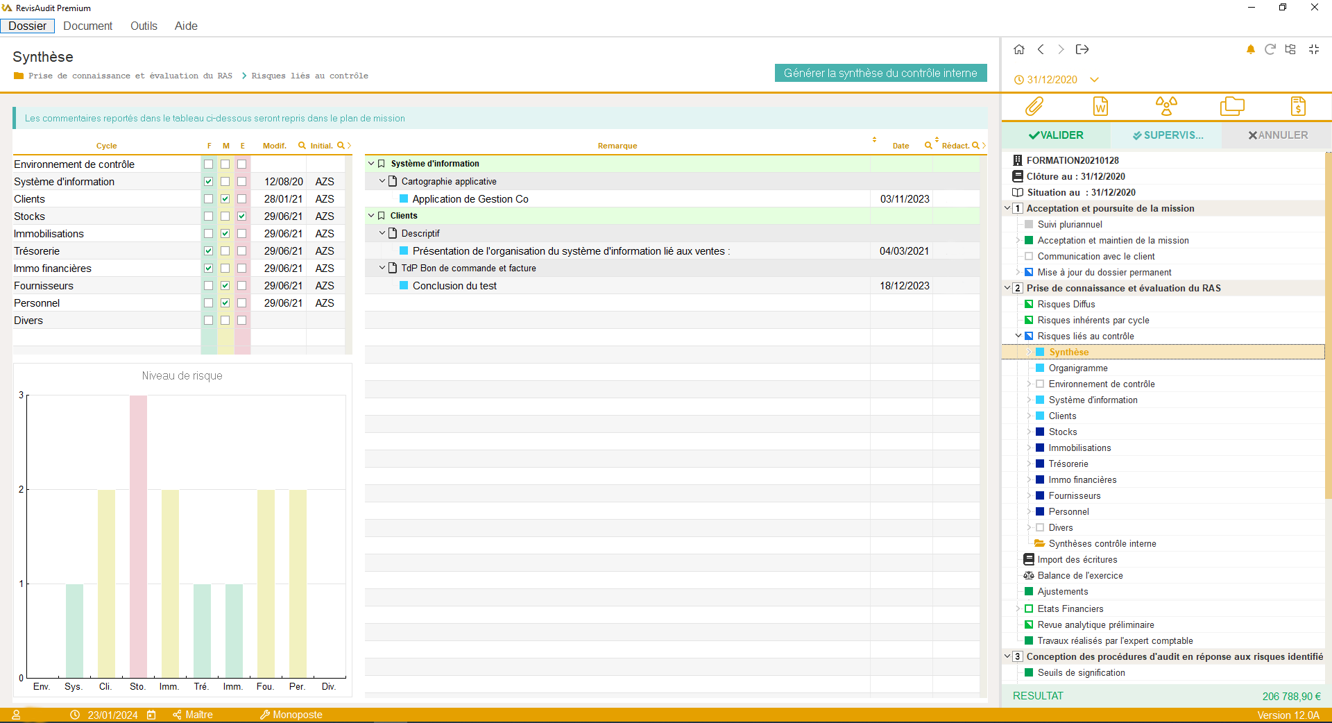1332x723 pixels.
Task: Go to home in navigation panel
Action: [x=1019, y=49]
